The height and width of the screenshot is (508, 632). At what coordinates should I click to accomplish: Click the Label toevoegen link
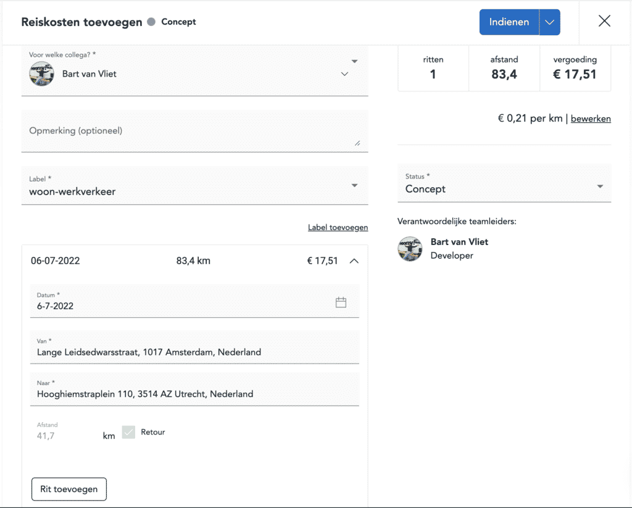click(338, 228)
